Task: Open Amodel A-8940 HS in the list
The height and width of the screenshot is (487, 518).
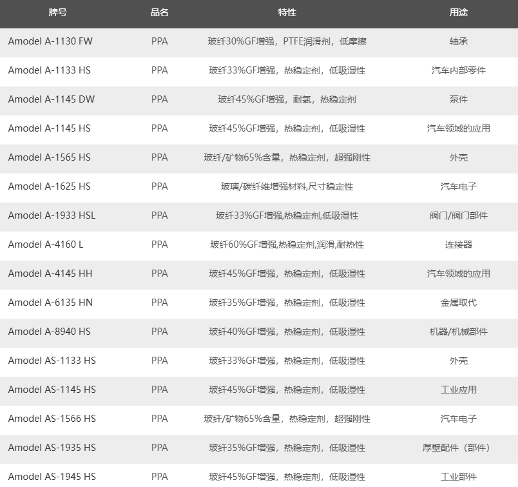Action: 49,332
